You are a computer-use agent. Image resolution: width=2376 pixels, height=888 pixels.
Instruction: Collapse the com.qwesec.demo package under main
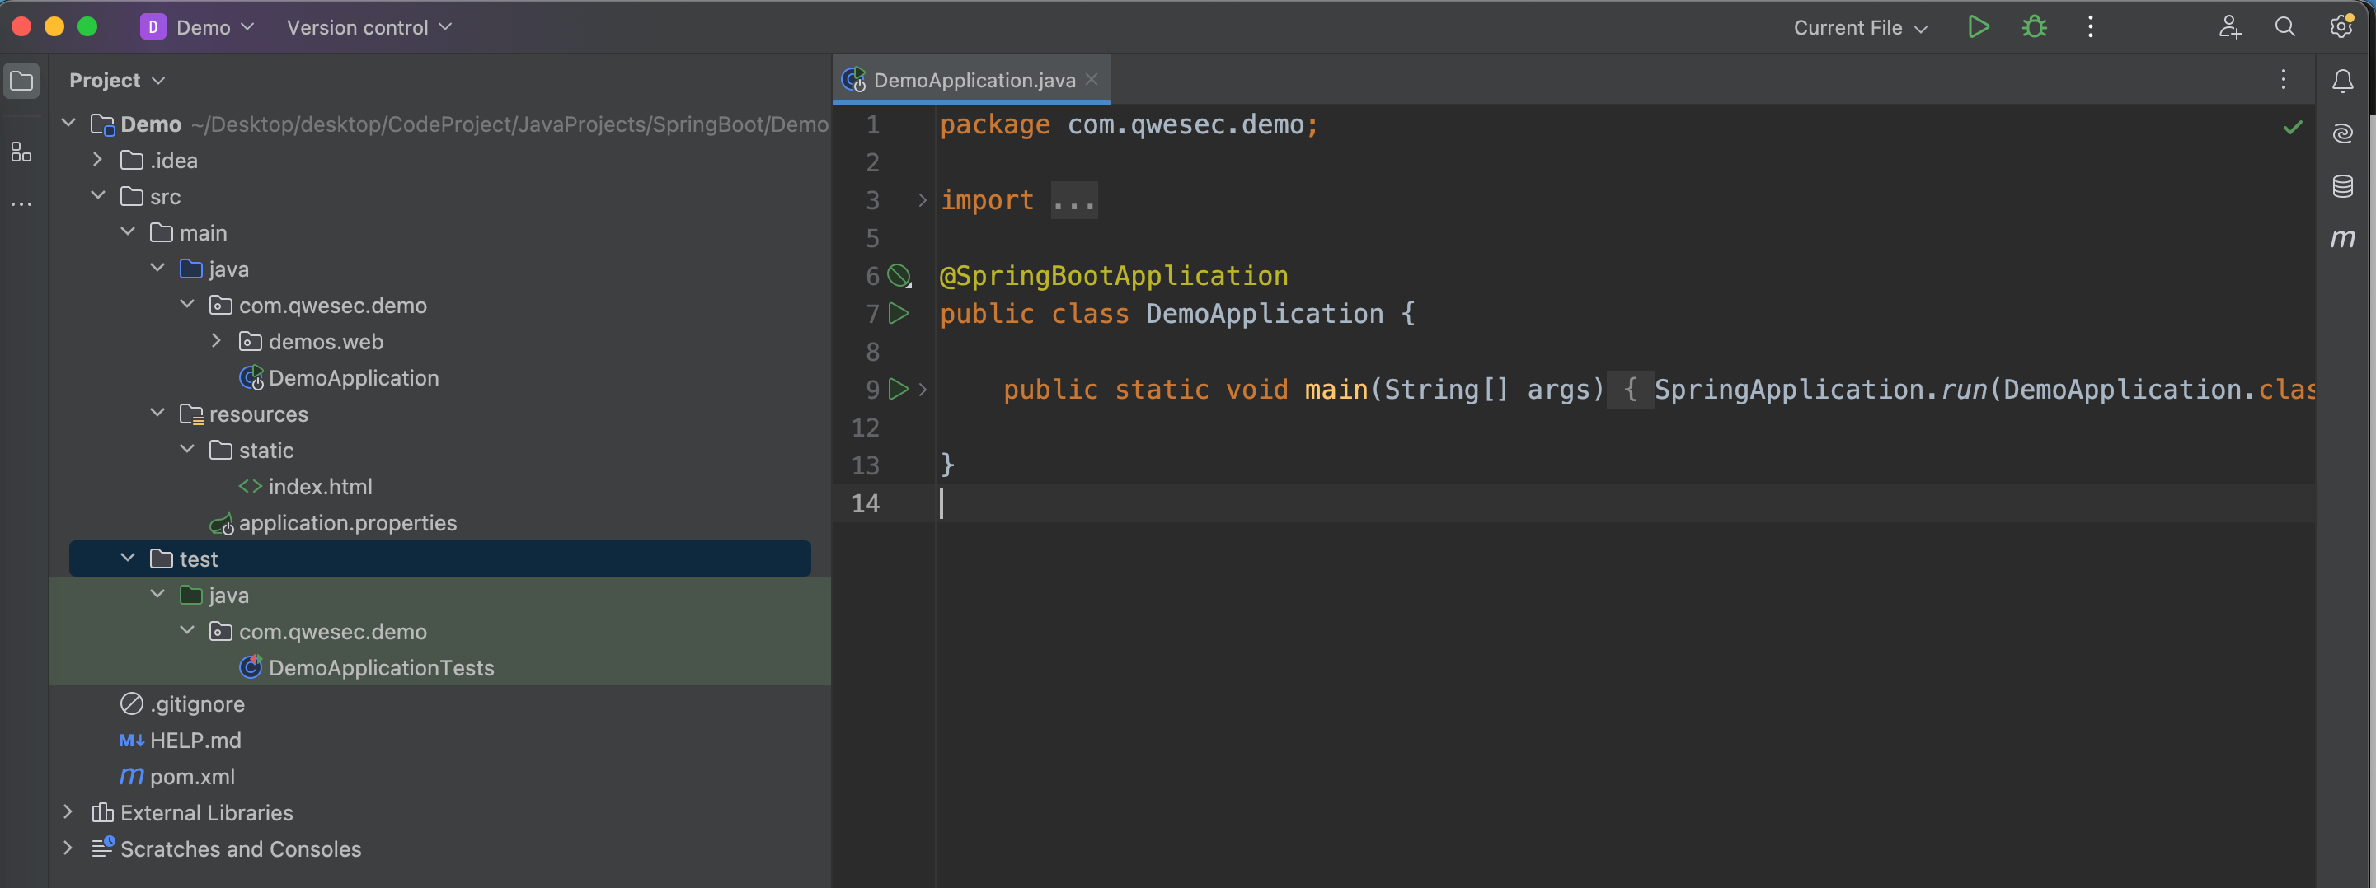click(186, 304)
